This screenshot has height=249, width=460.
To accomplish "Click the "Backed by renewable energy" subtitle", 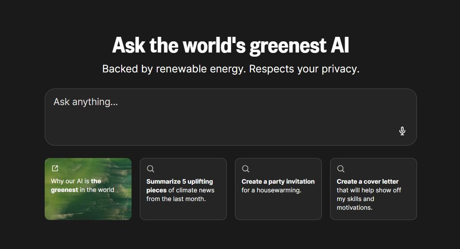I will click(174, 69).
